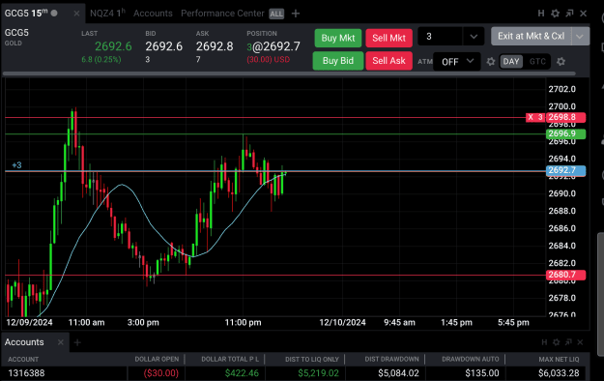This screenshot has height=381, width=604.
Task: Select account row 1316388
Action: pos(295,373)
